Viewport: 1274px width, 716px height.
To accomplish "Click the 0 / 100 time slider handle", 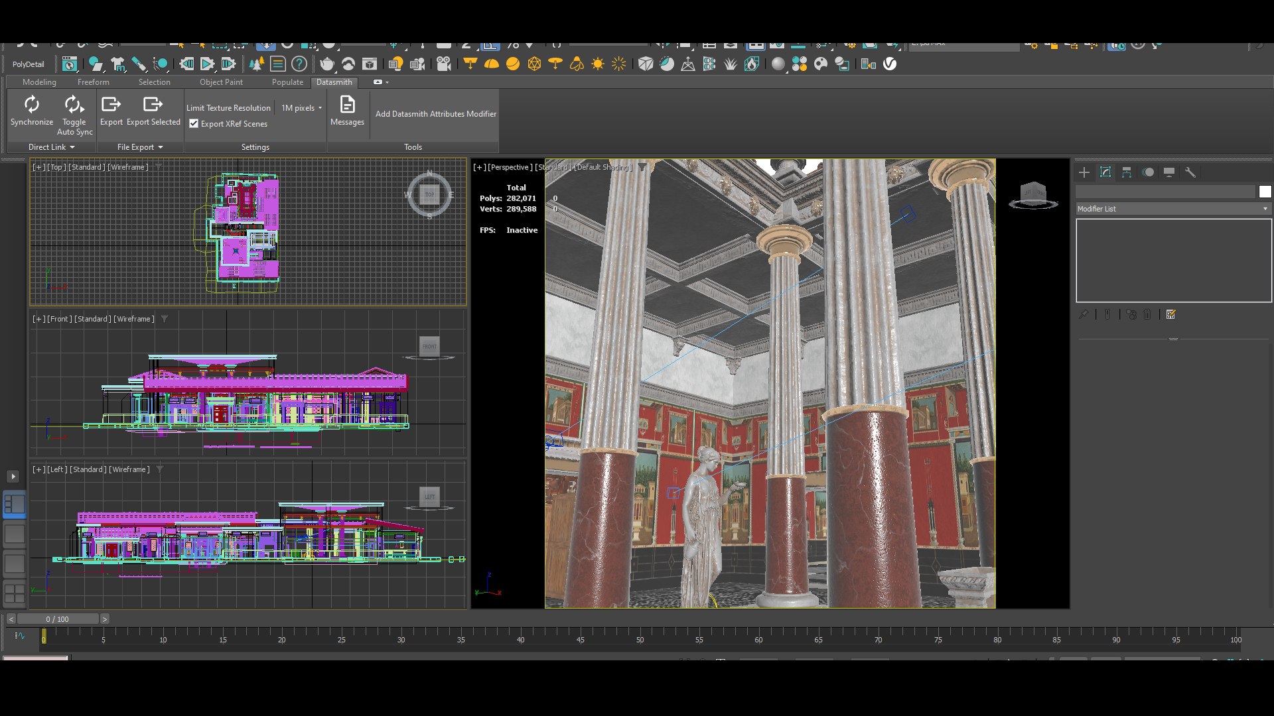I will (x=58, y=619).
